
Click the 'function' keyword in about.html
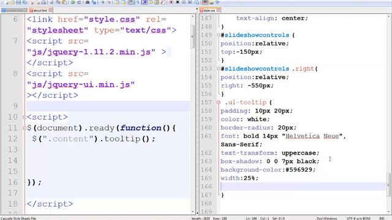pyautogui.click(x=141, y=128)
